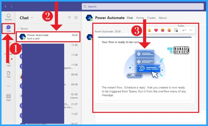
Task: React with the thumbs up emoji
Action: pos(149,30)
